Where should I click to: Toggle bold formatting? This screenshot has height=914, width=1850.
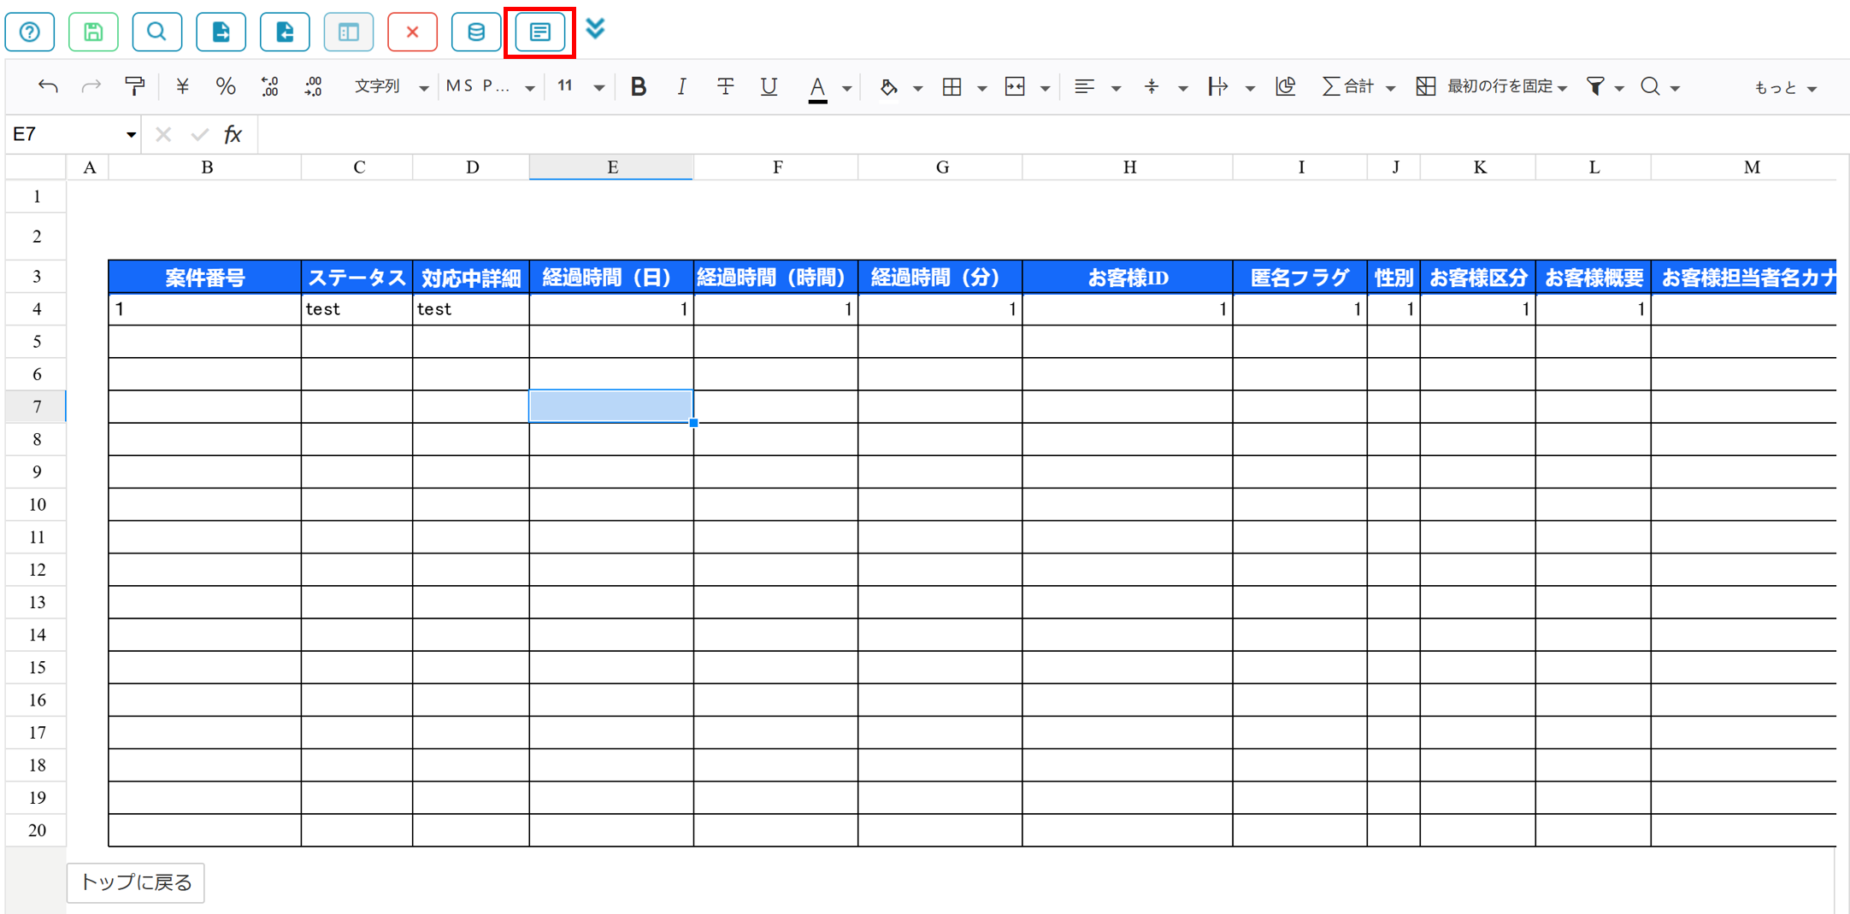point(639,86)
